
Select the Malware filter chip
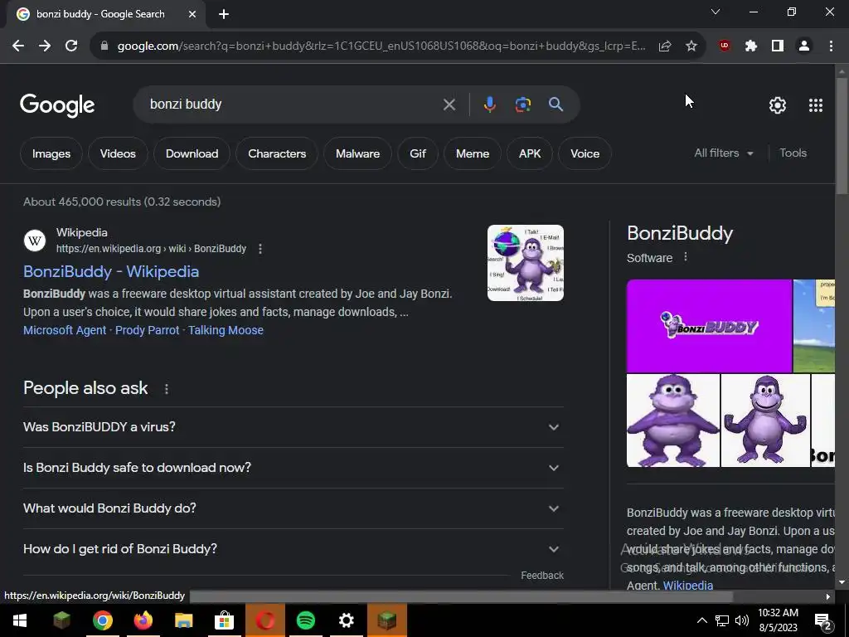point(358,153)
